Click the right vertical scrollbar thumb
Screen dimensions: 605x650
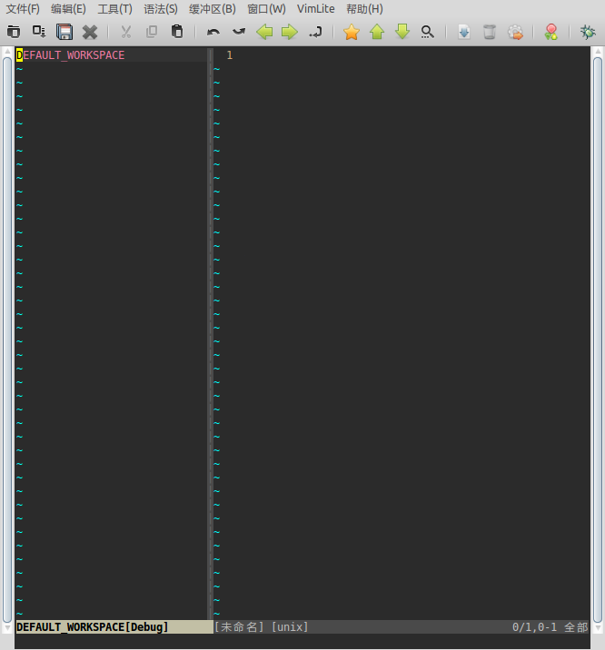click(598, 340)
